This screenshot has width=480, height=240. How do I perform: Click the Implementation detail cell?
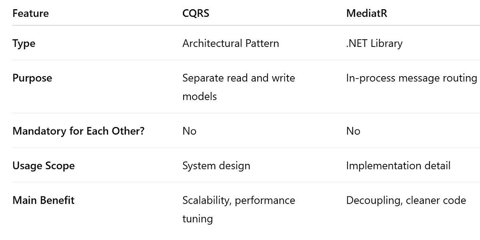398,165
